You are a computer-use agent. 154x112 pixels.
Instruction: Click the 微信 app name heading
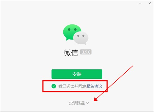[71, 53]
